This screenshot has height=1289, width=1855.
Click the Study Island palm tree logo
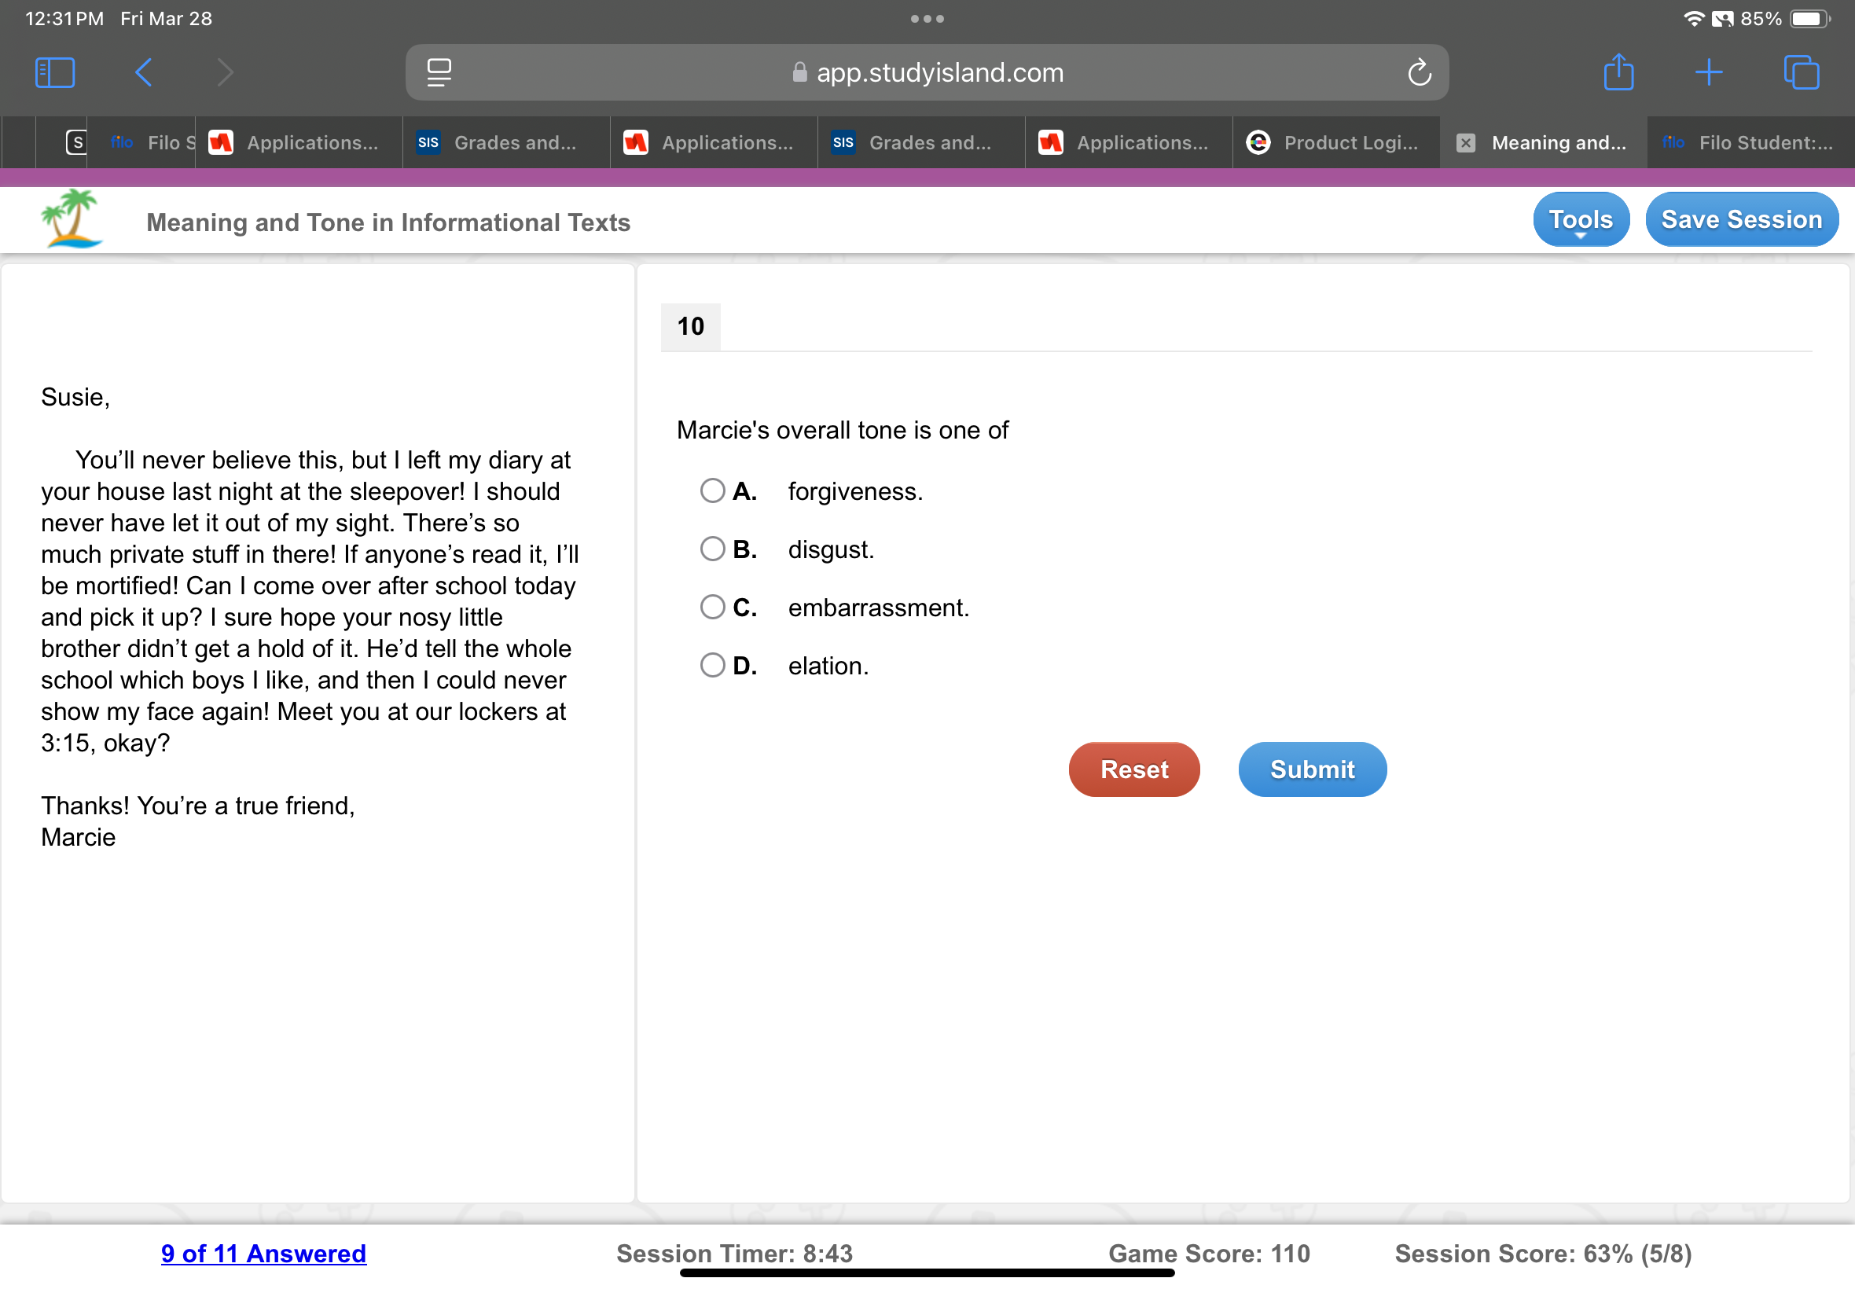tap(72, 219)
